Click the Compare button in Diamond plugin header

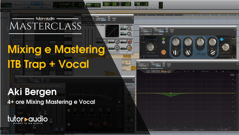pyautogui.click(x=161, y=32)
